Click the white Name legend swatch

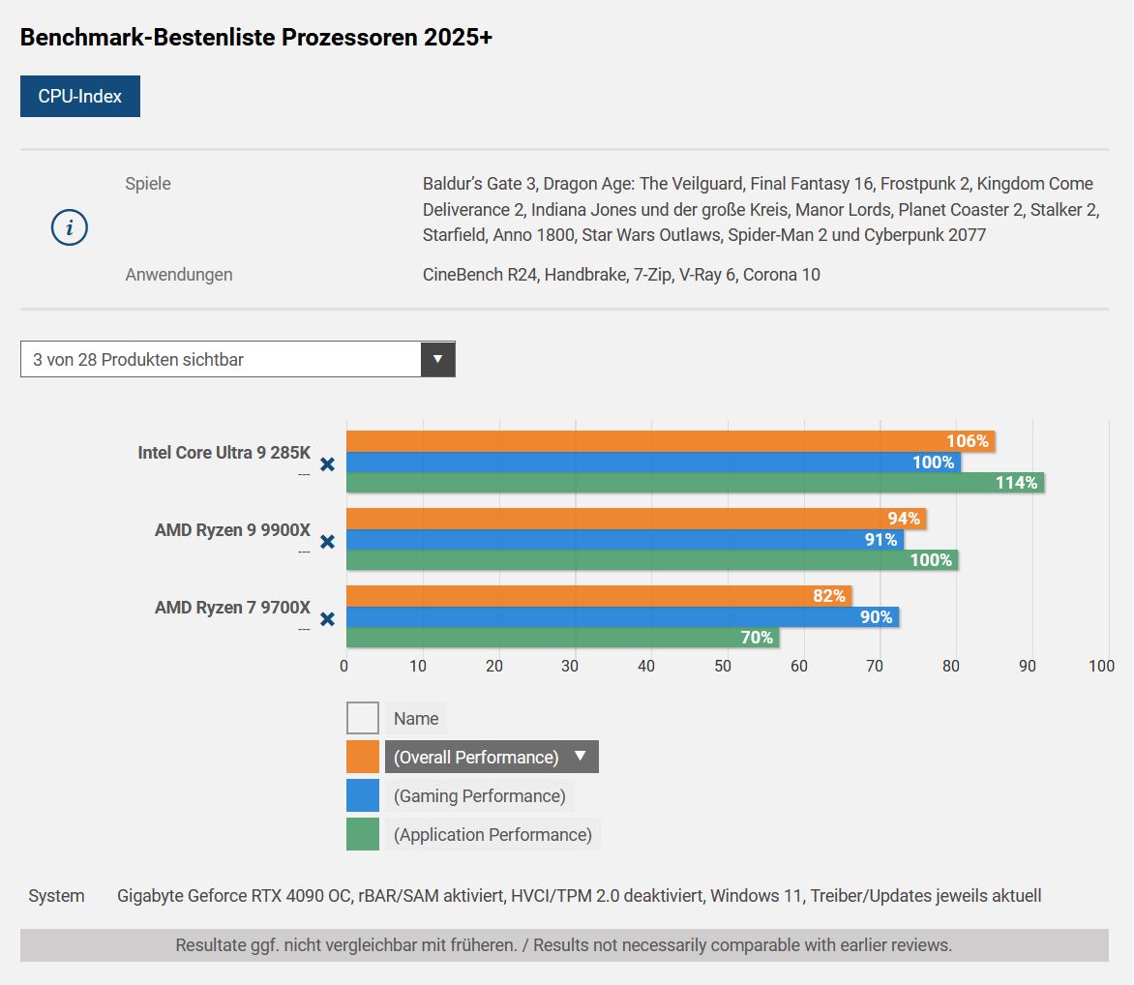point(362,718)
